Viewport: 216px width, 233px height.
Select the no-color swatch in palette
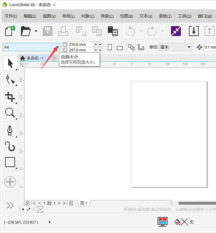(x=40, y=210)
